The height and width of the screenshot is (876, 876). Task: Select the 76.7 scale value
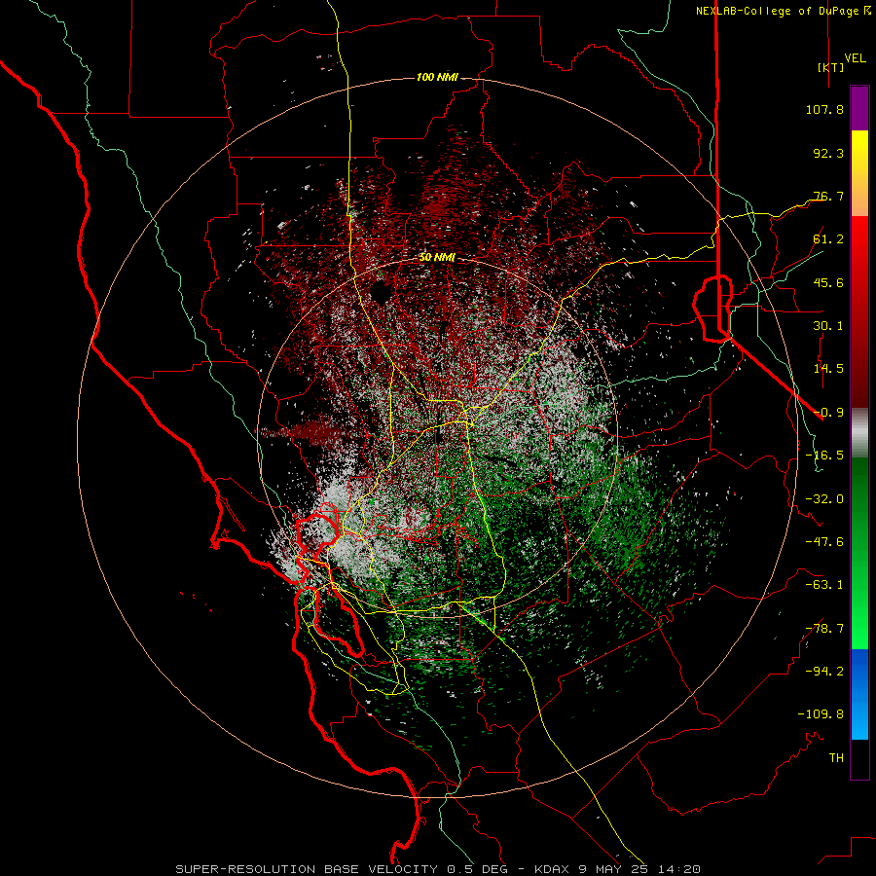828,196
